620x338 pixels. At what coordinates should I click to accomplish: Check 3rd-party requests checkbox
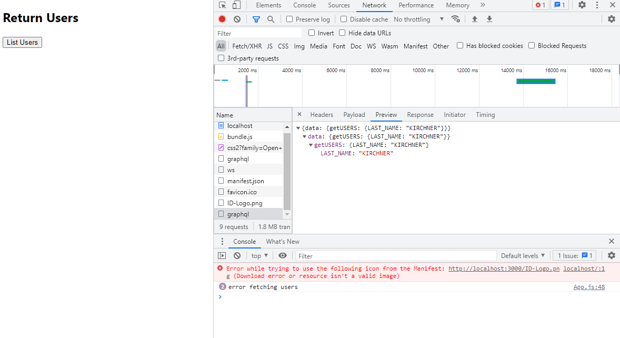(x=221, y=58)
